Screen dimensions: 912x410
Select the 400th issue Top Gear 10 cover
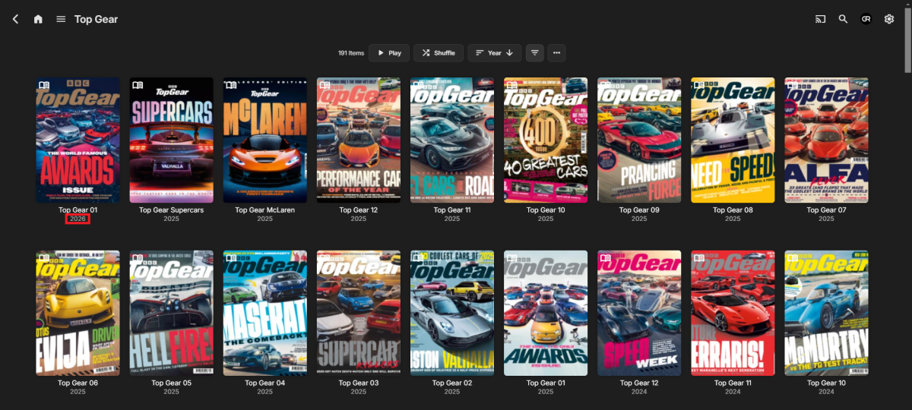[546, 140]
